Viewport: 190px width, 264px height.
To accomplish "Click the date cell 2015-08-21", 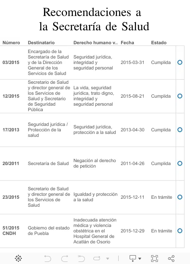I will (x=133, y=96).
